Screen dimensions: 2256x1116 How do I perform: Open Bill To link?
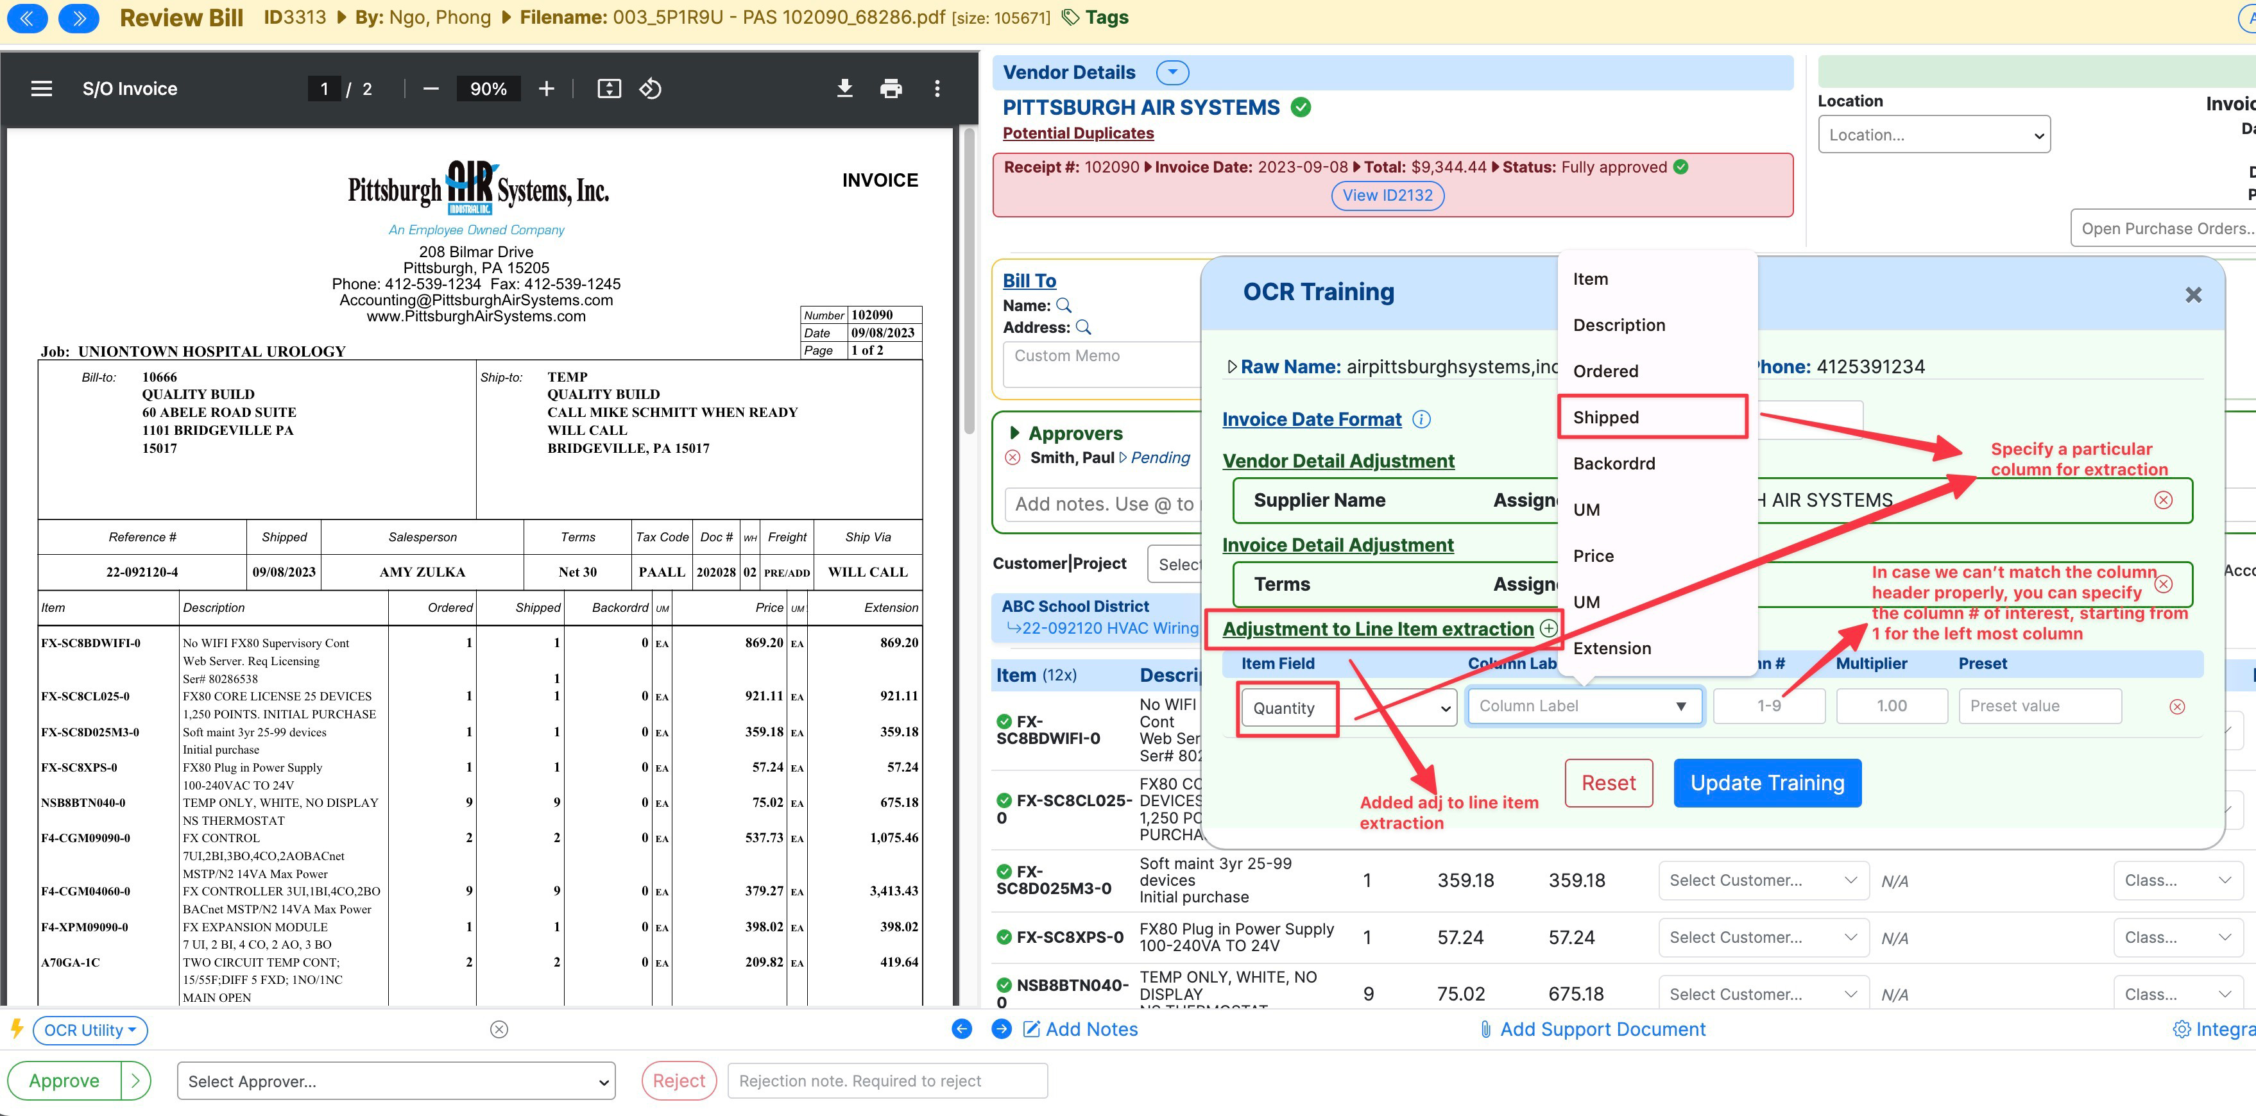pos(1029,280)
